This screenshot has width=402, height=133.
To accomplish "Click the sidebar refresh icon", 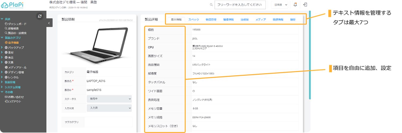I will (x=40, y=16).
